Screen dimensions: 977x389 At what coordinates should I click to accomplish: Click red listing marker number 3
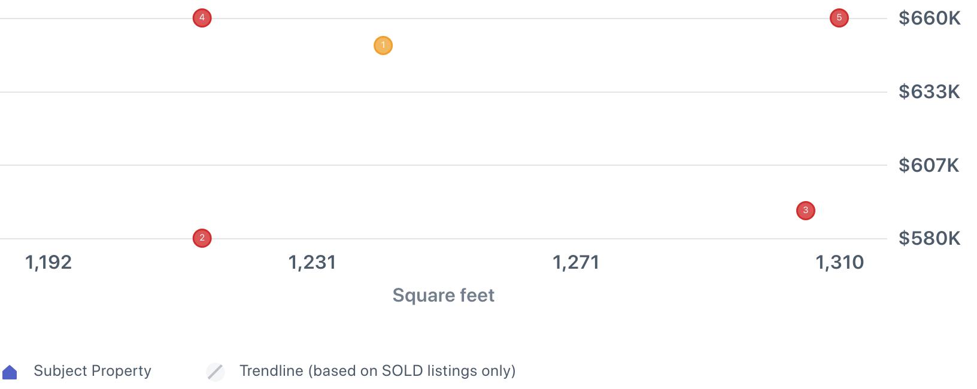[805, 211]
